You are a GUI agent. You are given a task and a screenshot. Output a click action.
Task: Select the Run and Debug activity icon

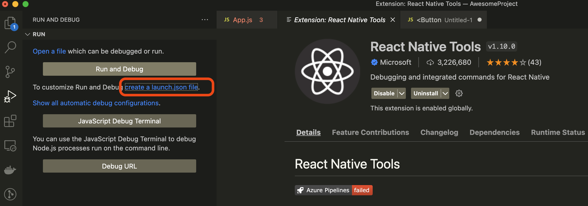coord(10,96)
